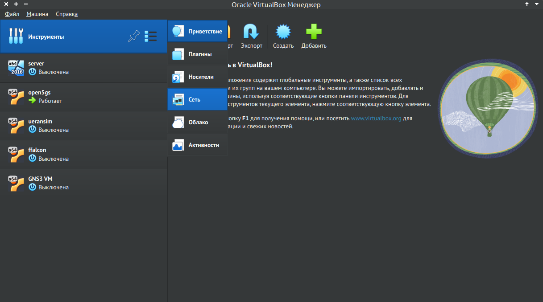Click the power-off status icon under server
The width and height of the screenshot is (543, 302).
(x=32, y=72)
